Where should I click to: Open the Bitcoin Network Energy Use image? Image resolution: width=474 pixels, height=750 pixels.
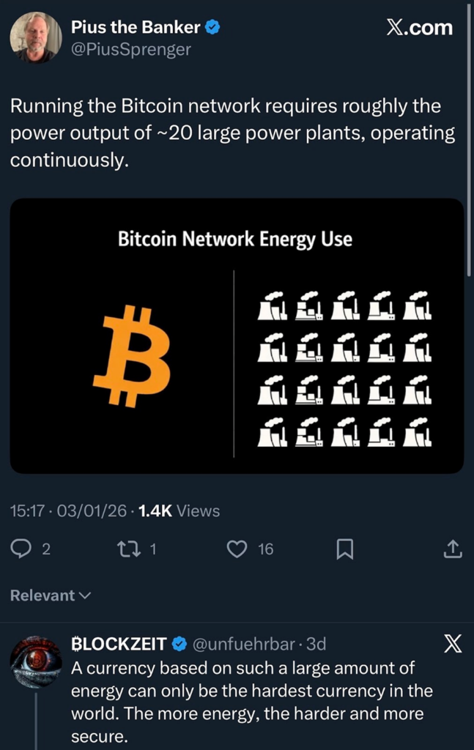click(237, 335)
